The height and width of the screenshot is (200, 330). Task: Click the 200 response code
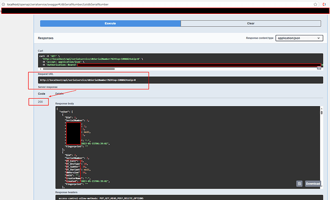click(41, 102)
